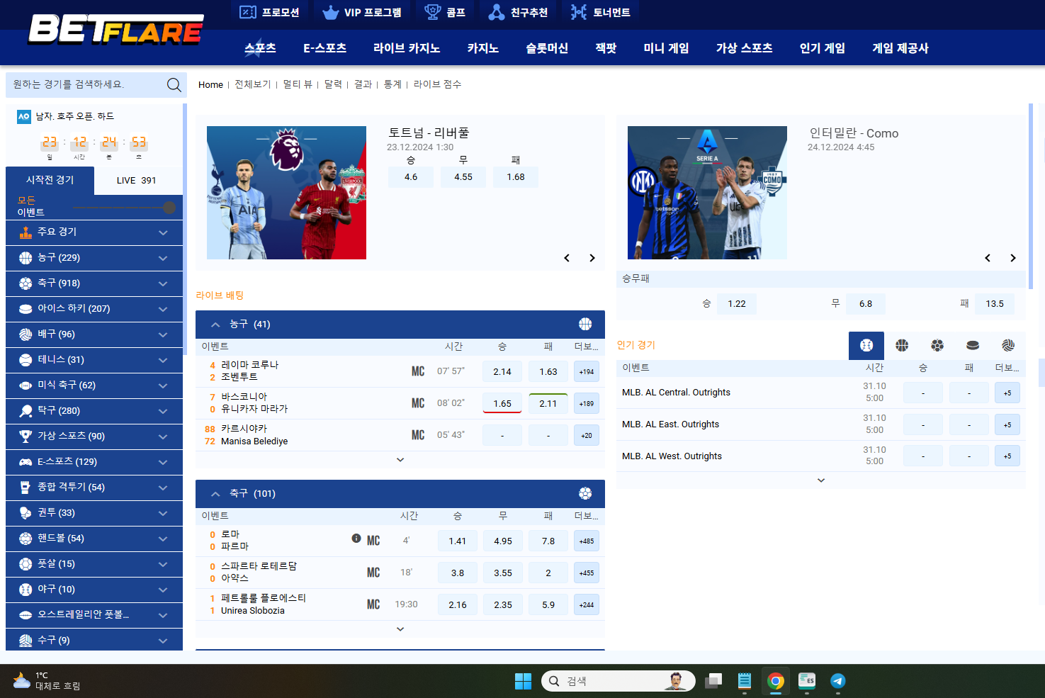Select the soccer filter icon in 인기 경기
Viewport: 1045px width, 698px height.
(x=937, y=345)
